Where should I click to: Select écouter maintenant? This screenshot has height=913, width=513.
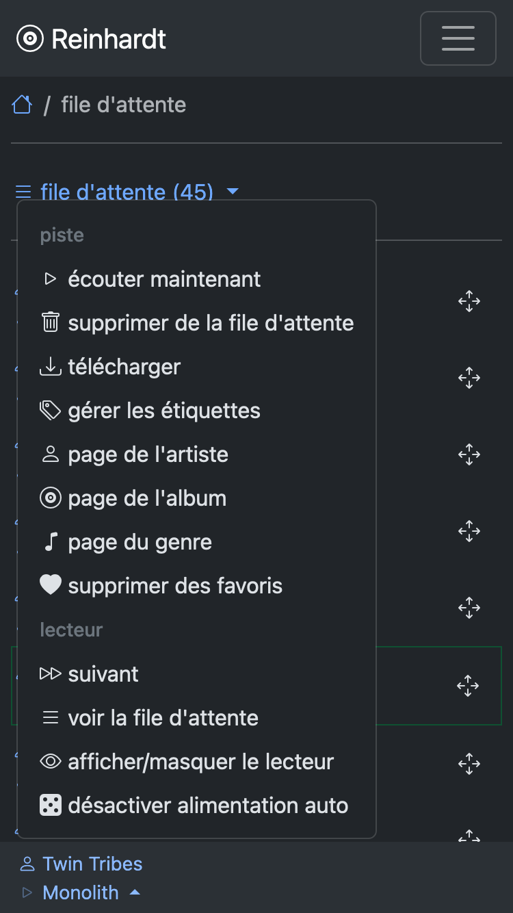pyautogui.click(x=164, y=279)
